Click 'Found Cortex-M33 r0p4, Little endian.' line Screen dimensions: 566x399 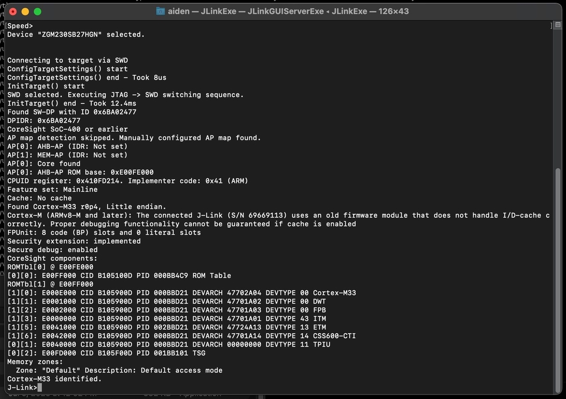(87, 207)
